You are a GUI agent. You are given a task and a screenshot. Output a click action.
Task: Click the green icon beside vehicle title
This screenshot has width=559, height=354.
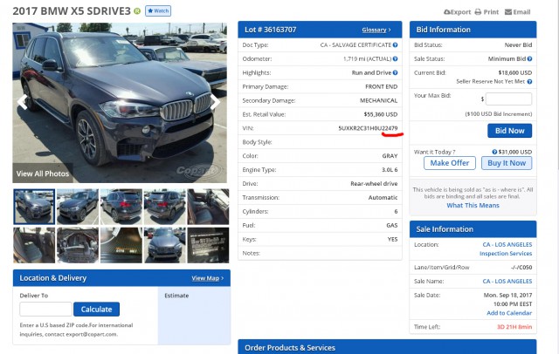pos(137,11)
